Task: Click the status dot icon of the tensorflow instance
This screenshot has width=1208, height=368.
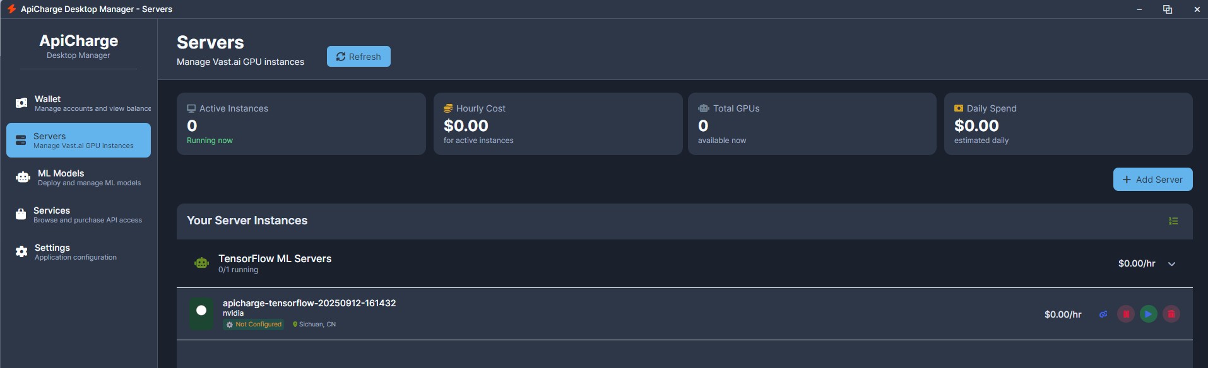Action: [201, 311]
